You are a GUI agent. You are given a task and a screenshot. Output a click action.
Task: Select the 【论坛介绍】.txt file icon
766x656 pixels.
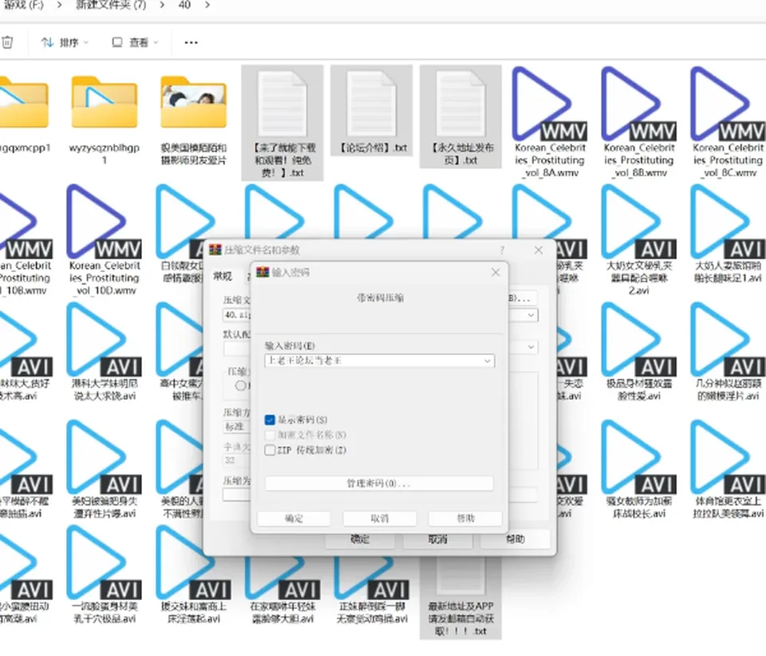tap(371, 104)
